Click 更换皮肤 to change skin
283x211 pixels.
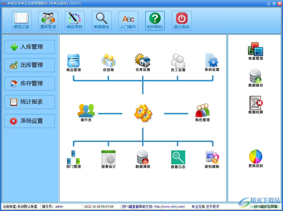pyautogui.click(x=256, y=159)
